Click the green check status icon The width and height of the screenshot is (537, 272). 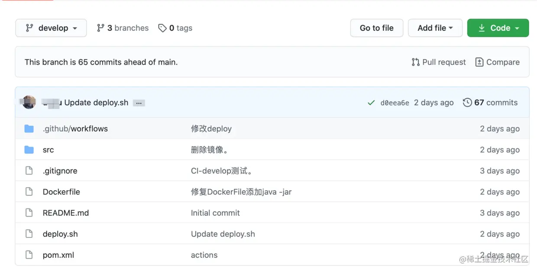tap(371, 103)
